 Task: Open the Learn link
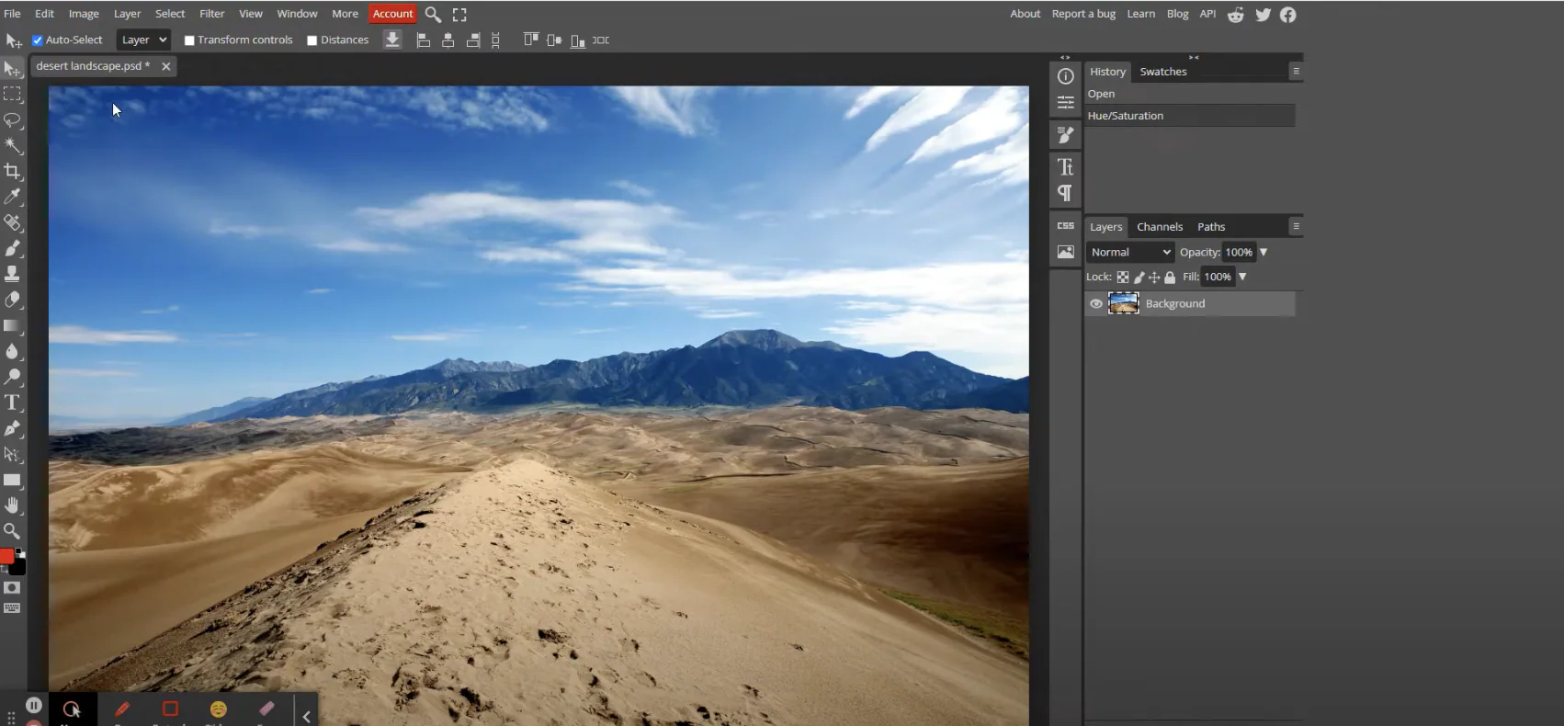click(1141, 14)
